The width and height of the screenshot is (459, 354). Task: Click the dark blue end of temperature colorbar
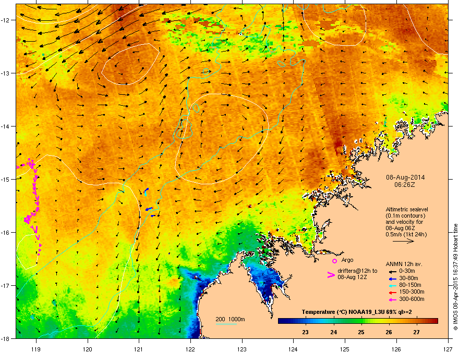pyautogui.click(x=283, y=321)
